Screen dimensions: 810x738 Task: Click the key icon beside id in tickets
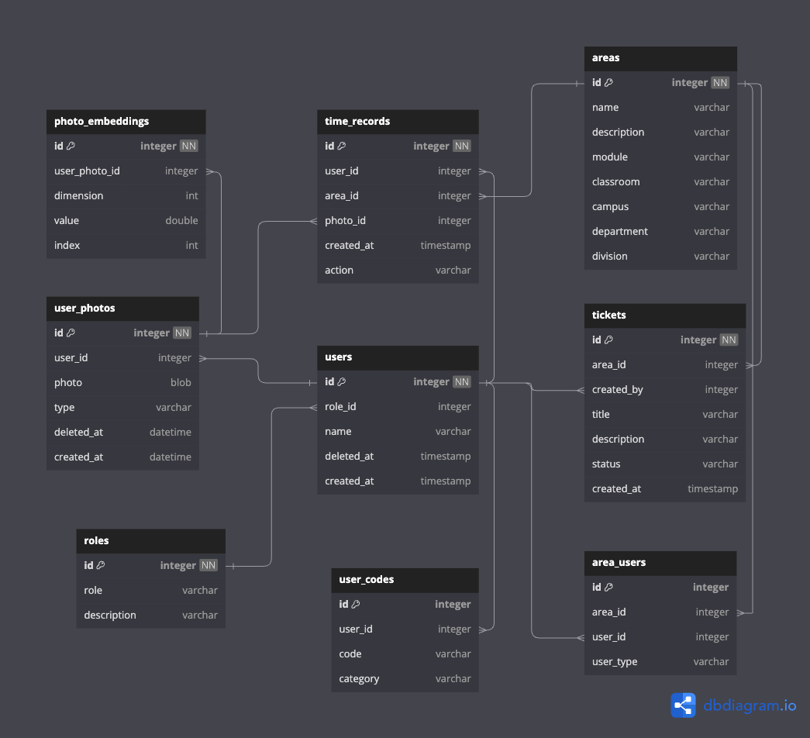coord(608,340)
